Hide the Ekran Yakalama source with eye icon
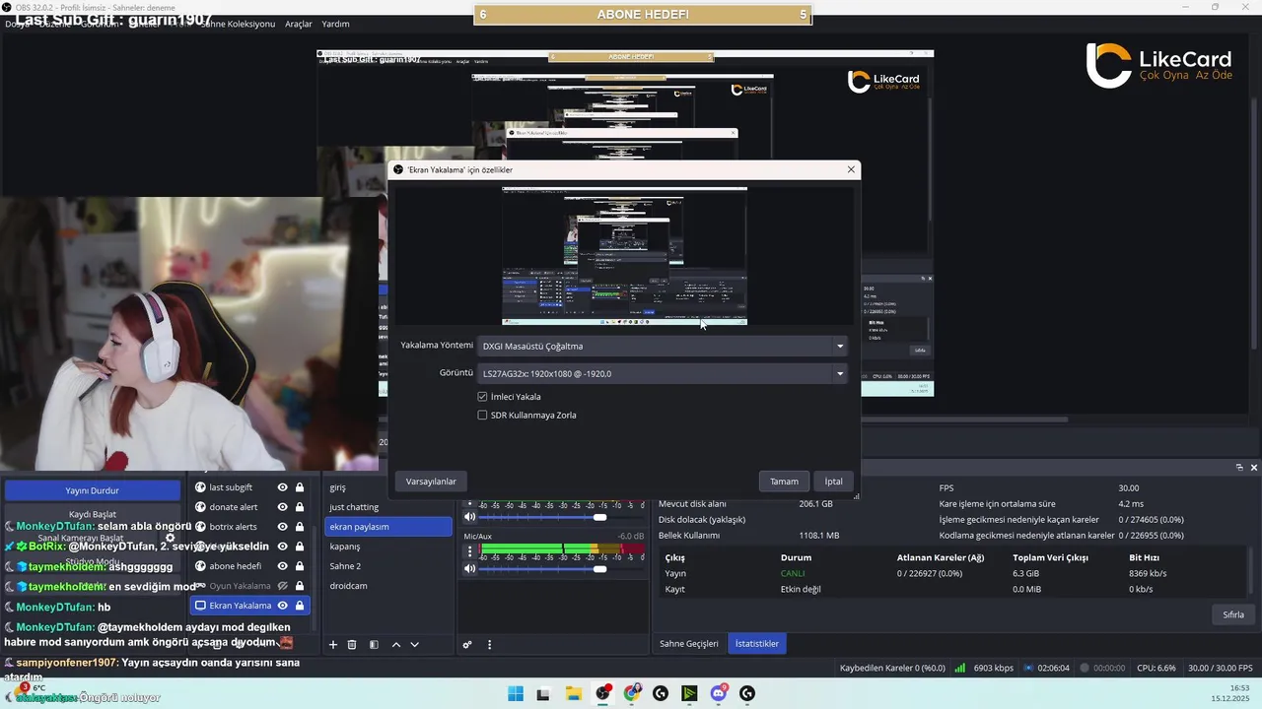 283,606
